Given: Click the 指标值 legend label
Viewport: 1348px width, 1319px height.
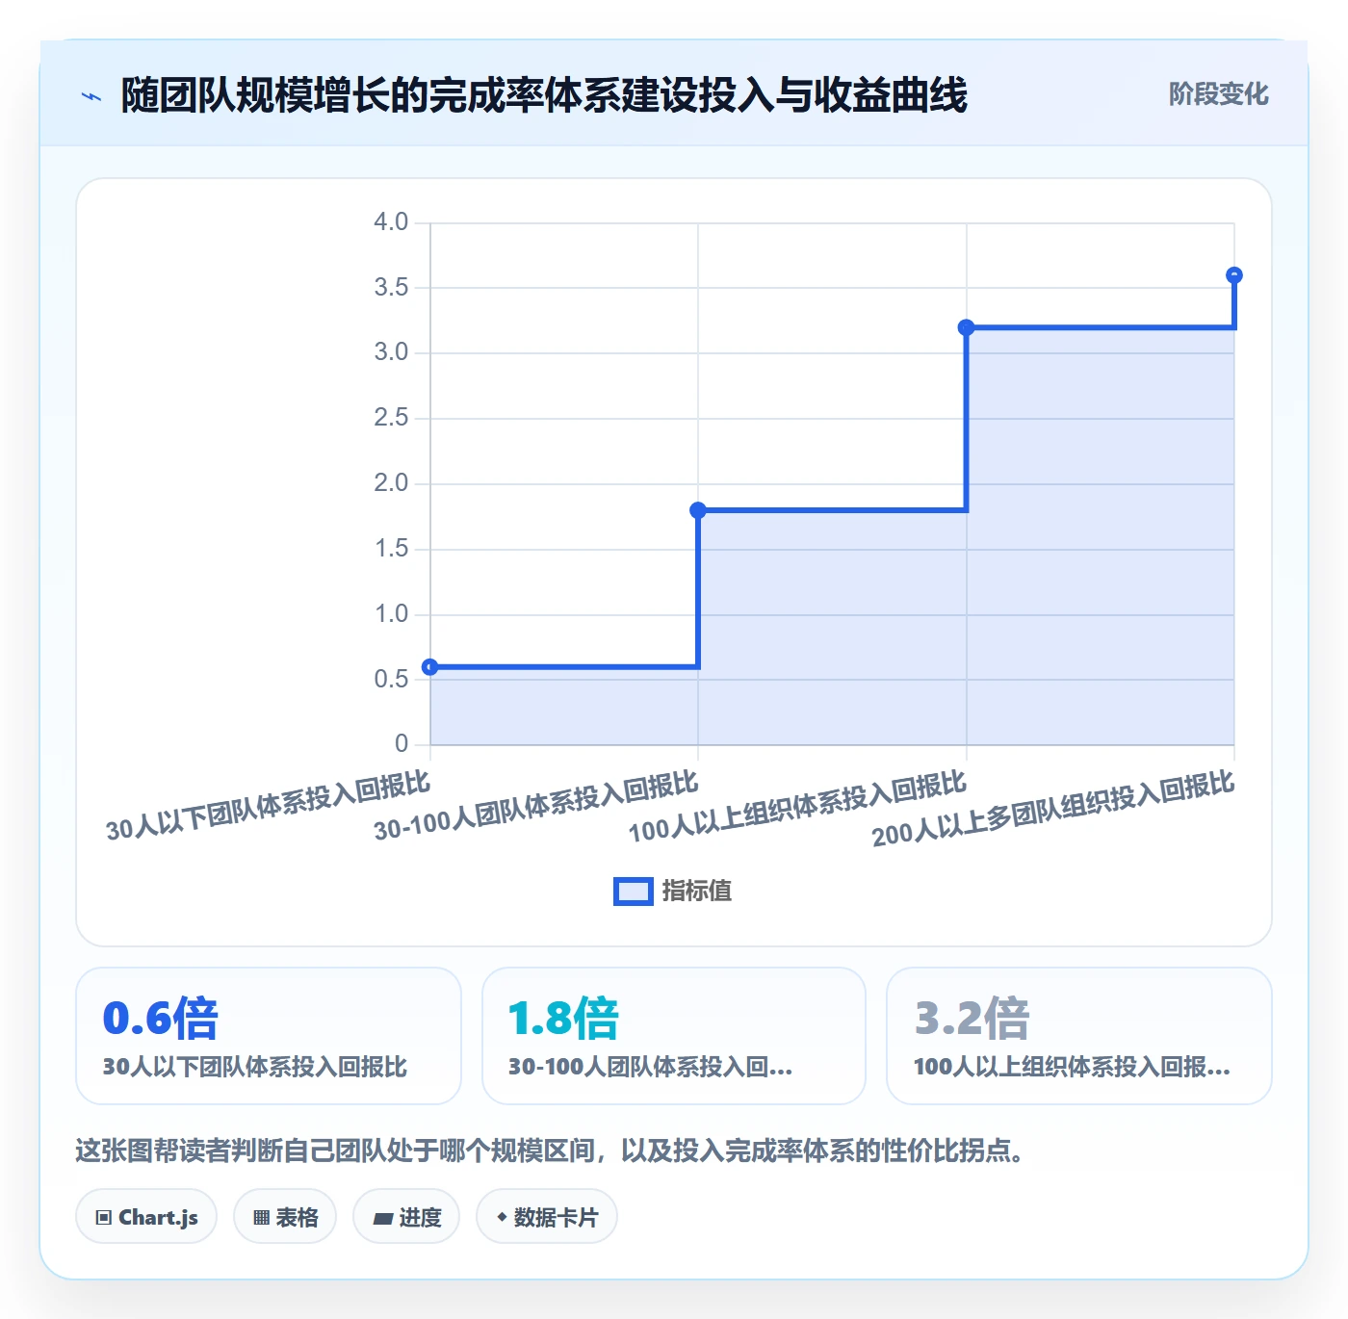Looking at the screenshot, I should click(697, 892).
